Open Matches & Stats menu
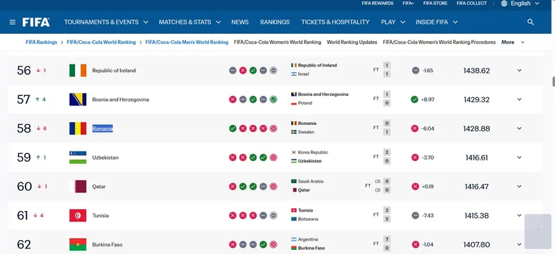 [x=189, y=22]
